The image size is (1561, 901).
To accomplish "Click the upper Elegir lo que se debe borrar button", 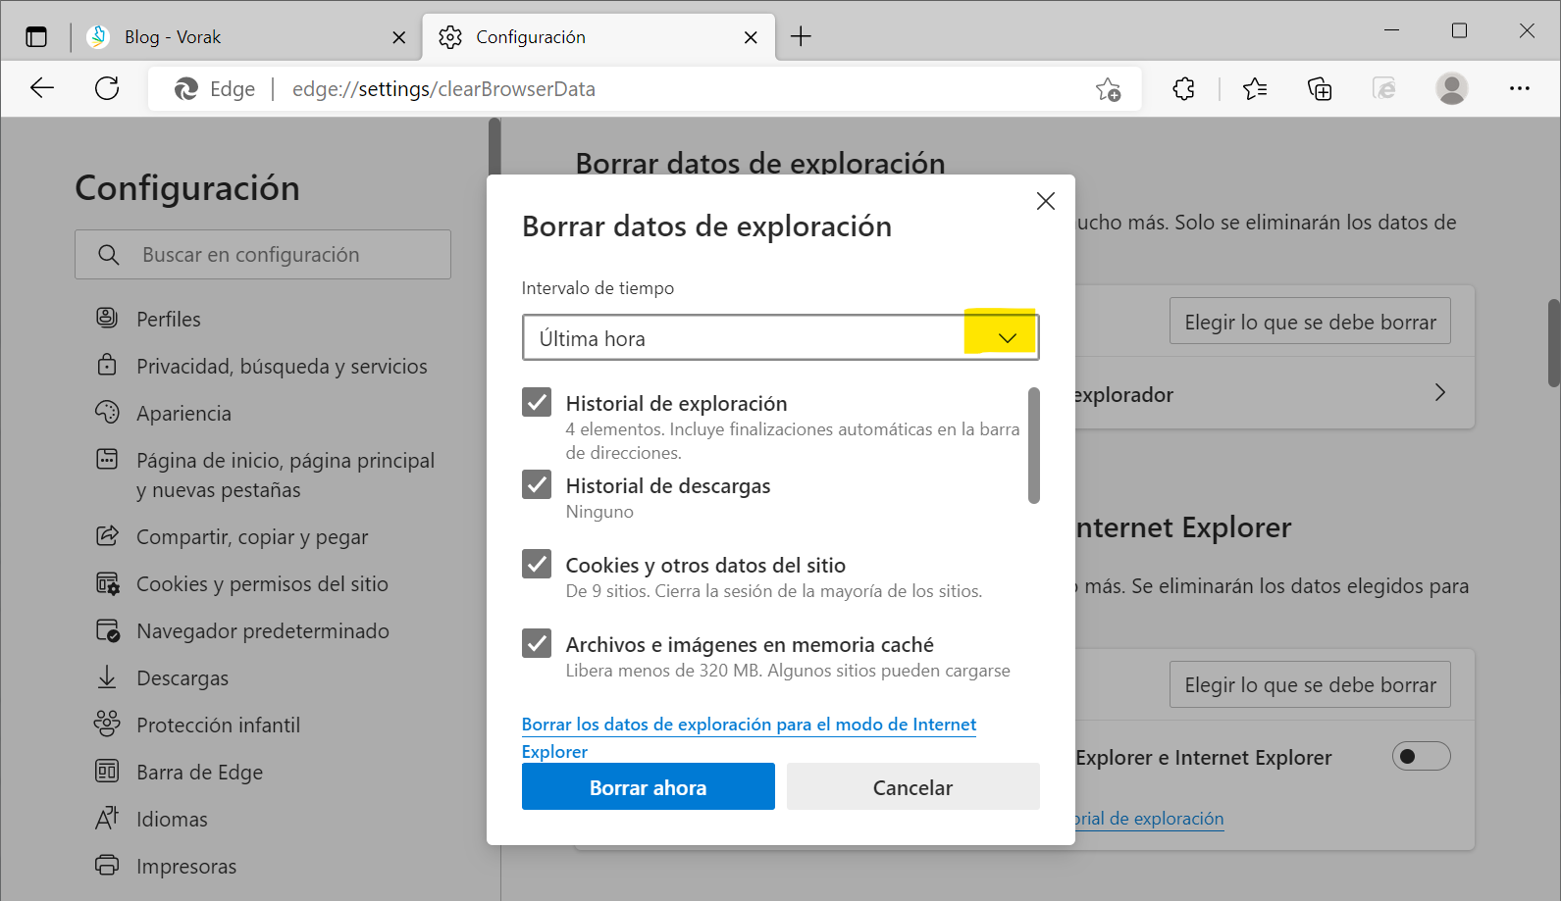I will pyautogui.click(x=1310, y=322).
